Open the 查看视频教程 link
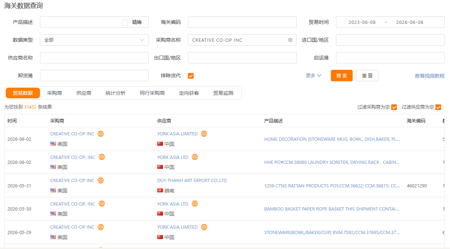 429,76
